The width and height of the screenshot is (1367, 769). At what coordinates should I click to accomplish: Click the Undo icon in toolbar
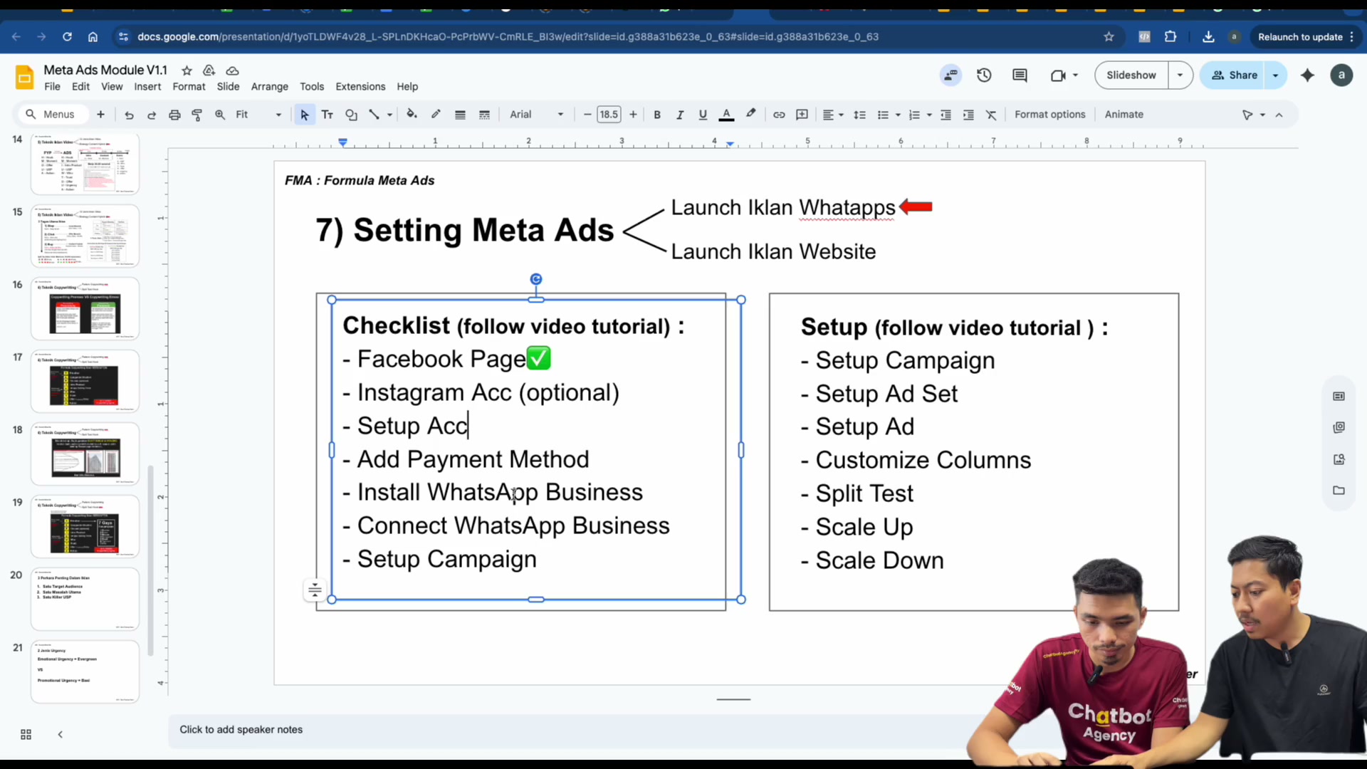129,115
